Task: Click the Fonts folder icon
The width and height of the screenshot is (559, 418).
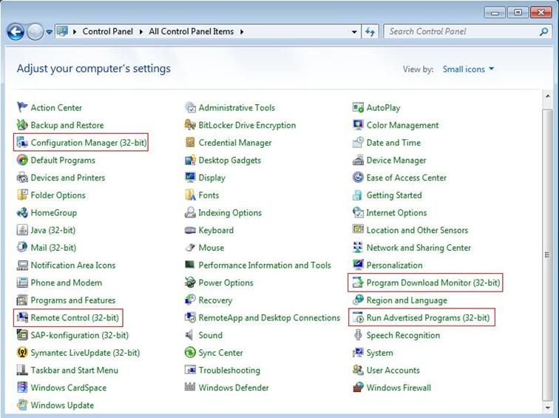Action: click(190, 195)
